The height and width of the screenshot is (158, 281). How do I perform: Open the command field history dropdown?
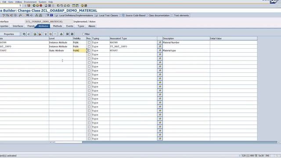[x=20, y=6]
